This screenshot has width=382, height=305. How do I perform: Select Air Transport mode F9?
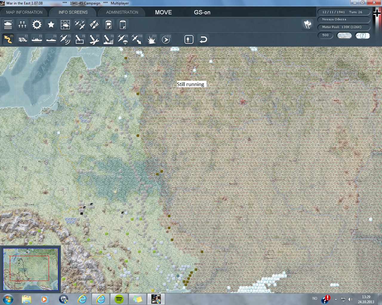pyautogui.click(x=123, y=39)
